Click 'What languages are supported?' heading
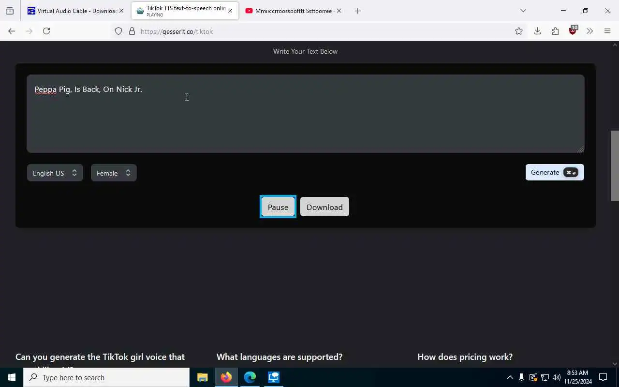 (x=280, y=357)
